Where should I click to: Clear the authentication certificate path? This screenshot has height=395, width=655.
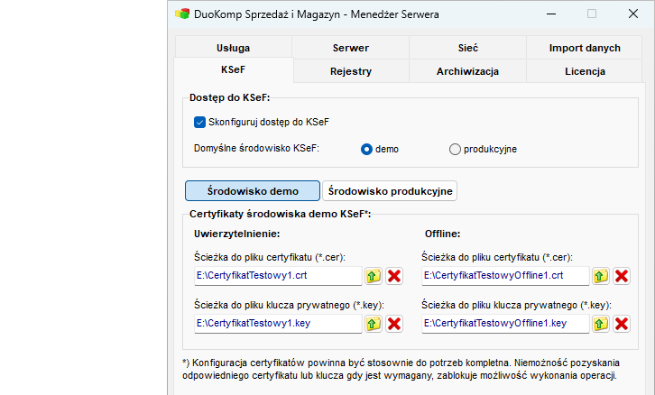394,275
